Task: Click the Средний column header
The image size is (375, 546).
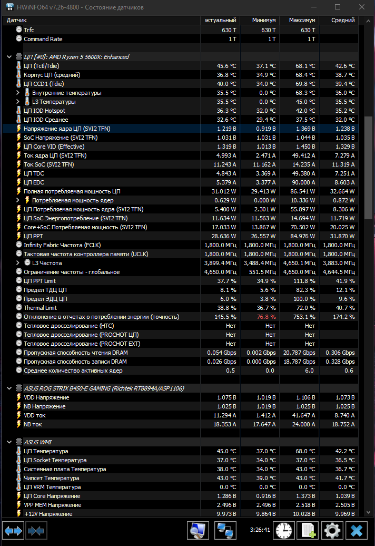Action: click(339, 20)
